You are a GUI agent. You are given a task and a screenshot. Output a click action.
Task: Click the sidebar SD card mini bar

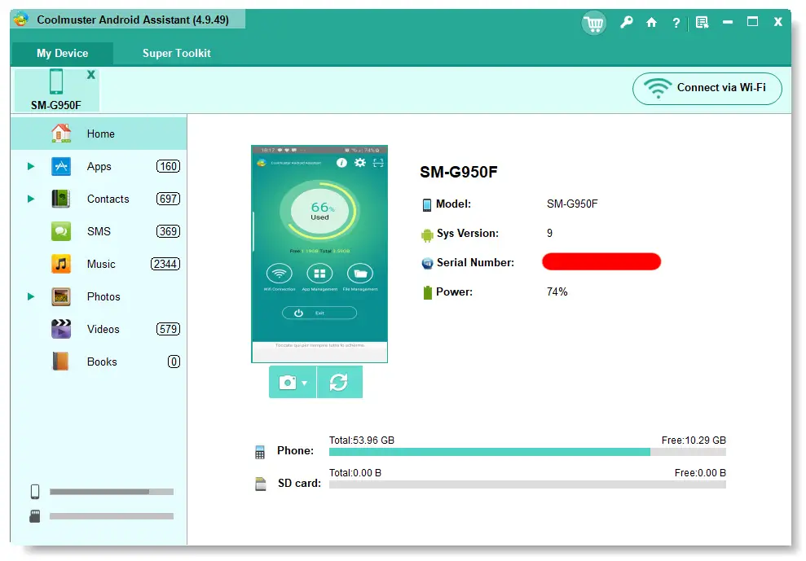click(x=112, y=516)
